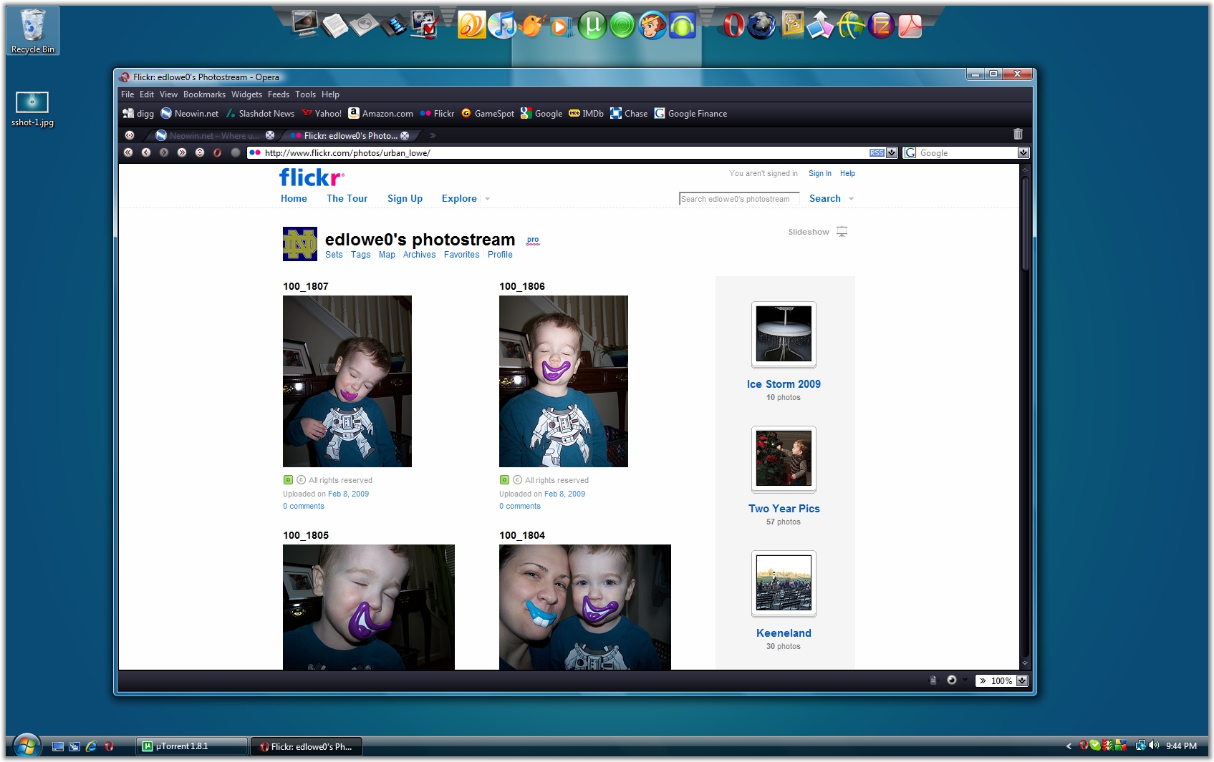
Task: Click the red Opera home icon in toolbar
Action: pos(218,152)
